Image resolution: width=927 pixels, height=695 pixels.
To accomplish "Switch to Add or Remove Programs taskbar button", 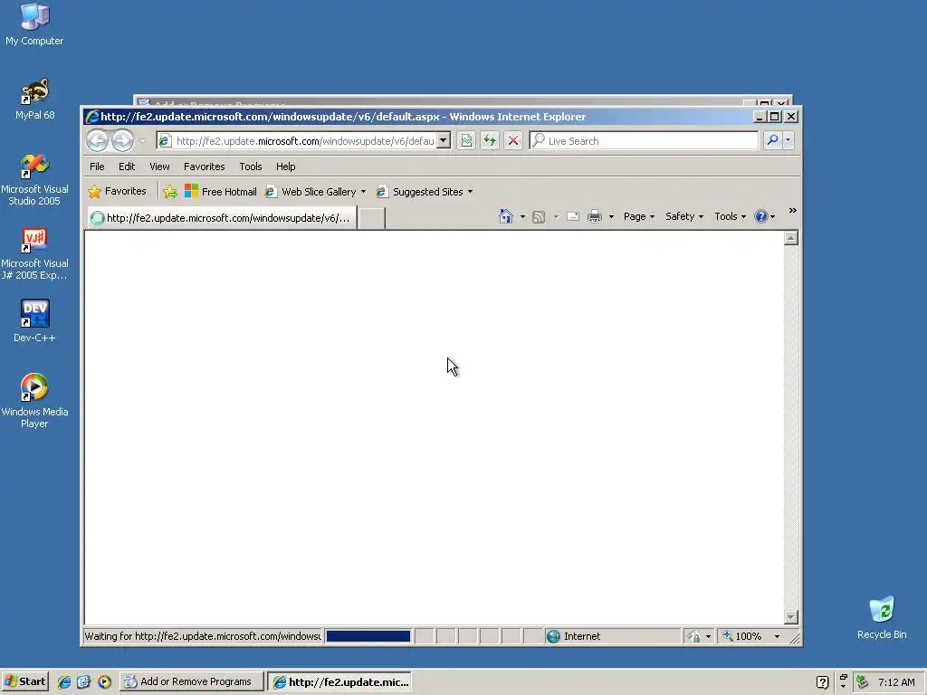I will click(x=192, y=681).
